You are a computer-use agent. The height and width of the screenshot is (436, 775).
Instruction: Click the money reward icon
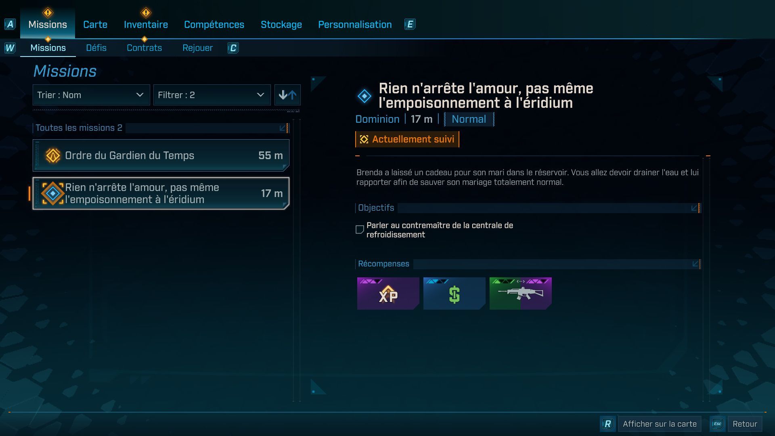454,293
